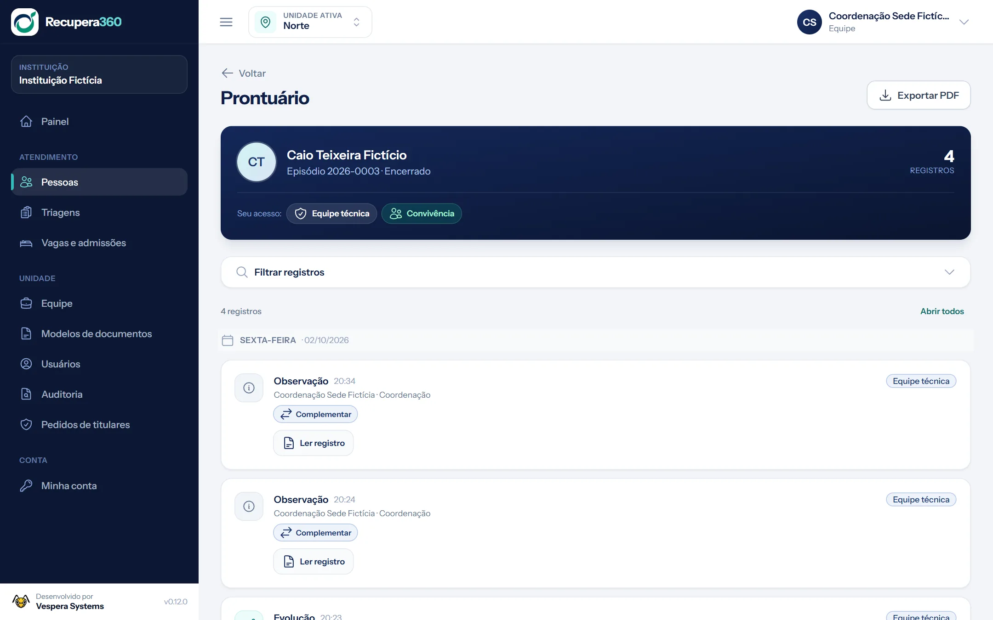The image size is (993, 620).
Task: Open the Usuários page
Action: coord(99,364)
